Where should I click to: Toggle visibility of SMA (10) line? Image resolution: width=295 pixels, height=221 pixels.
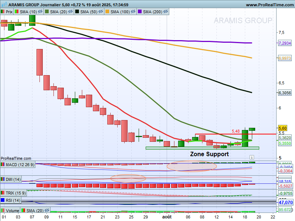40,12
